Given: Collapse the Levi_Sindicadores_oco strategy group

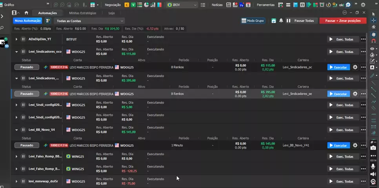Looking at the screenshot, I should point(16,52).
